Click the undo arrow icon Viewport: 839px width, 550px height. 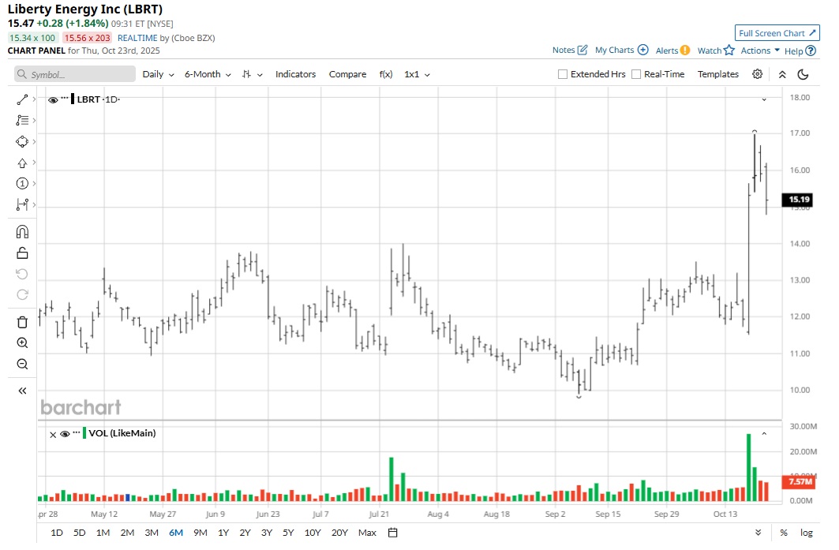tap(22, 274)
